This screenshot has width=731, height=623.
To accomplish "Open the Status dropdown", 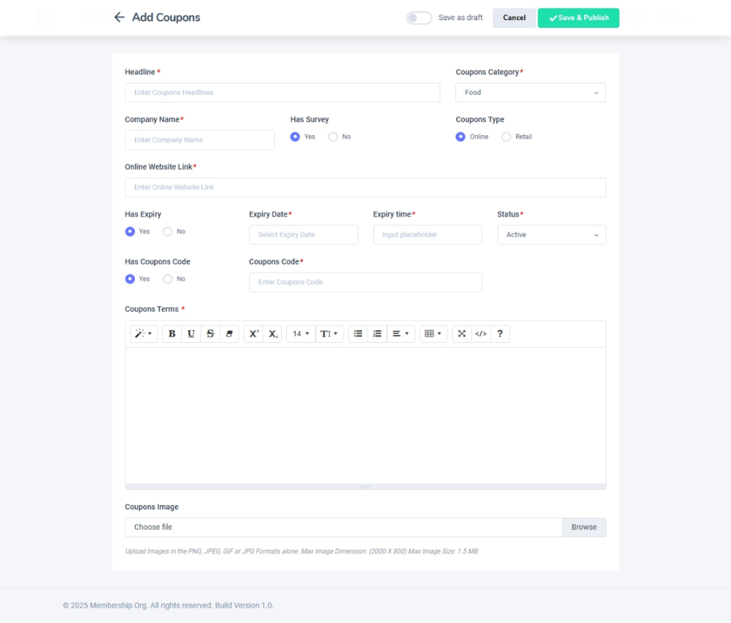I will (551, 235).
